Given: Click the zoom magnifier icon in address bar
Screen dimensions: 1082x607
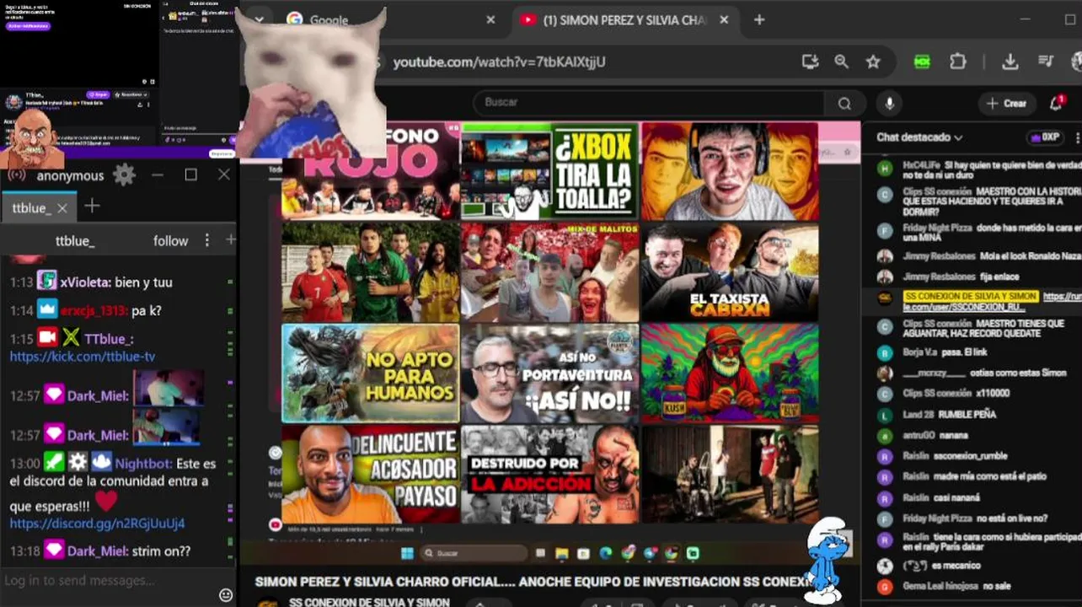Looking at the screenshot, I should tap(841, 62).
